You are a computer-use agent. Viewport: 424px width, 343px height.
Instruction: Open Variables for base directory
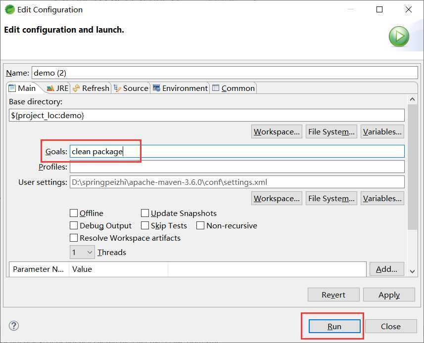pyautogui.click(x=382, y=131)
